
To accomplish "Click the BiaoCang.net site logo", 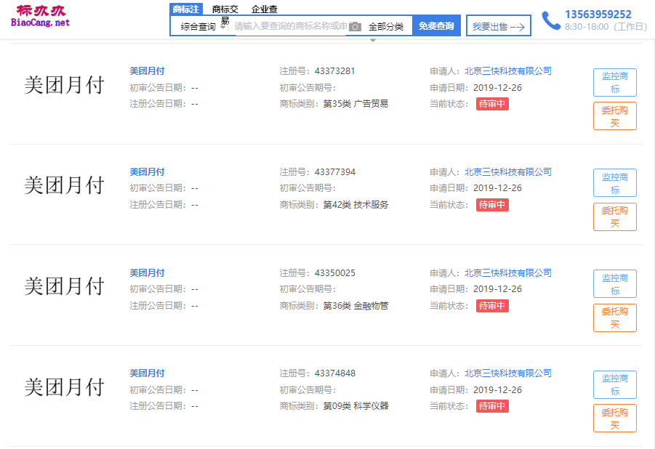I will pos(40,17).
